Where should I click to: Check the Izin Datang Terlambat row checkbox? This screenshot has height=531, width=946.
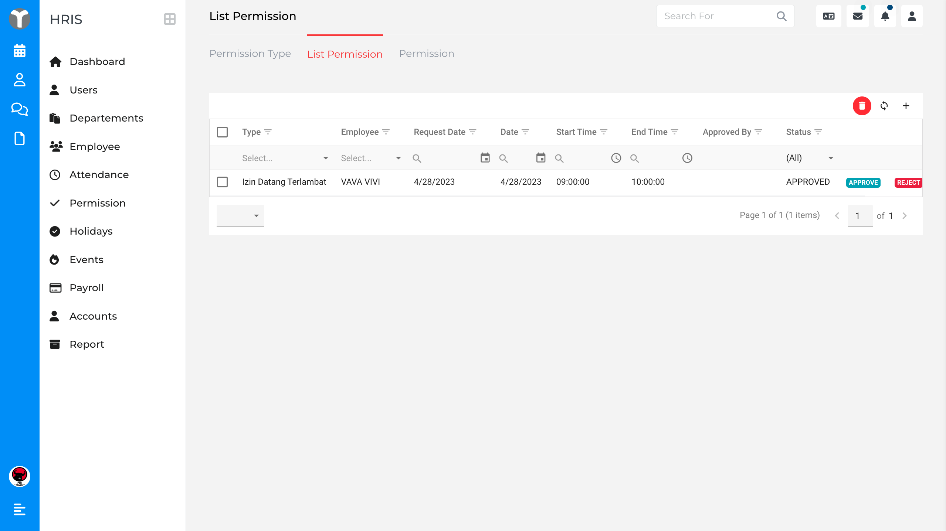[x=222, y=182]
